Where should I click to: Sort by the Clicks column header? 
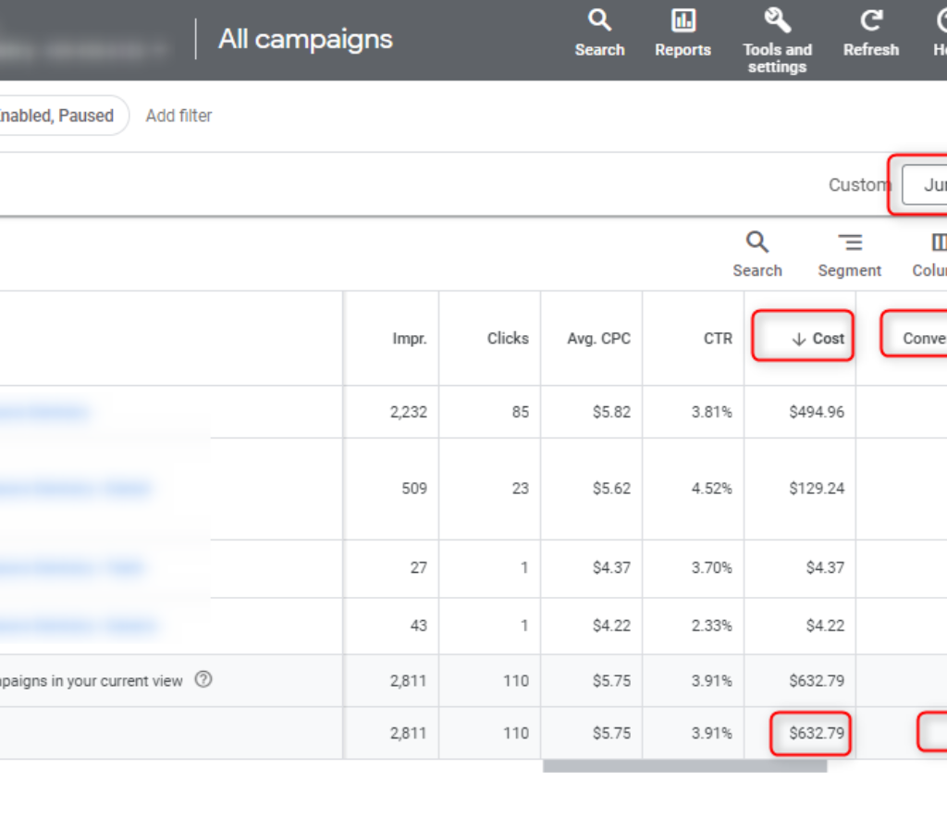[x=508, y=339]
